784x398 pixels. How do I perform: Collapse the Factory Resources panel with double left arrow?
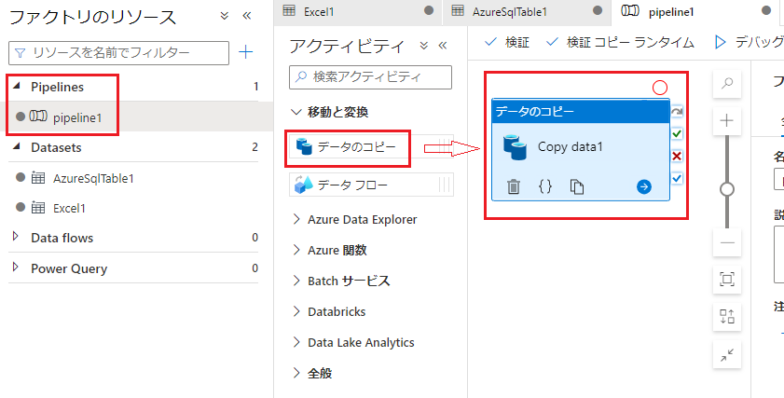pyautogui.click(x=246, y=16)
